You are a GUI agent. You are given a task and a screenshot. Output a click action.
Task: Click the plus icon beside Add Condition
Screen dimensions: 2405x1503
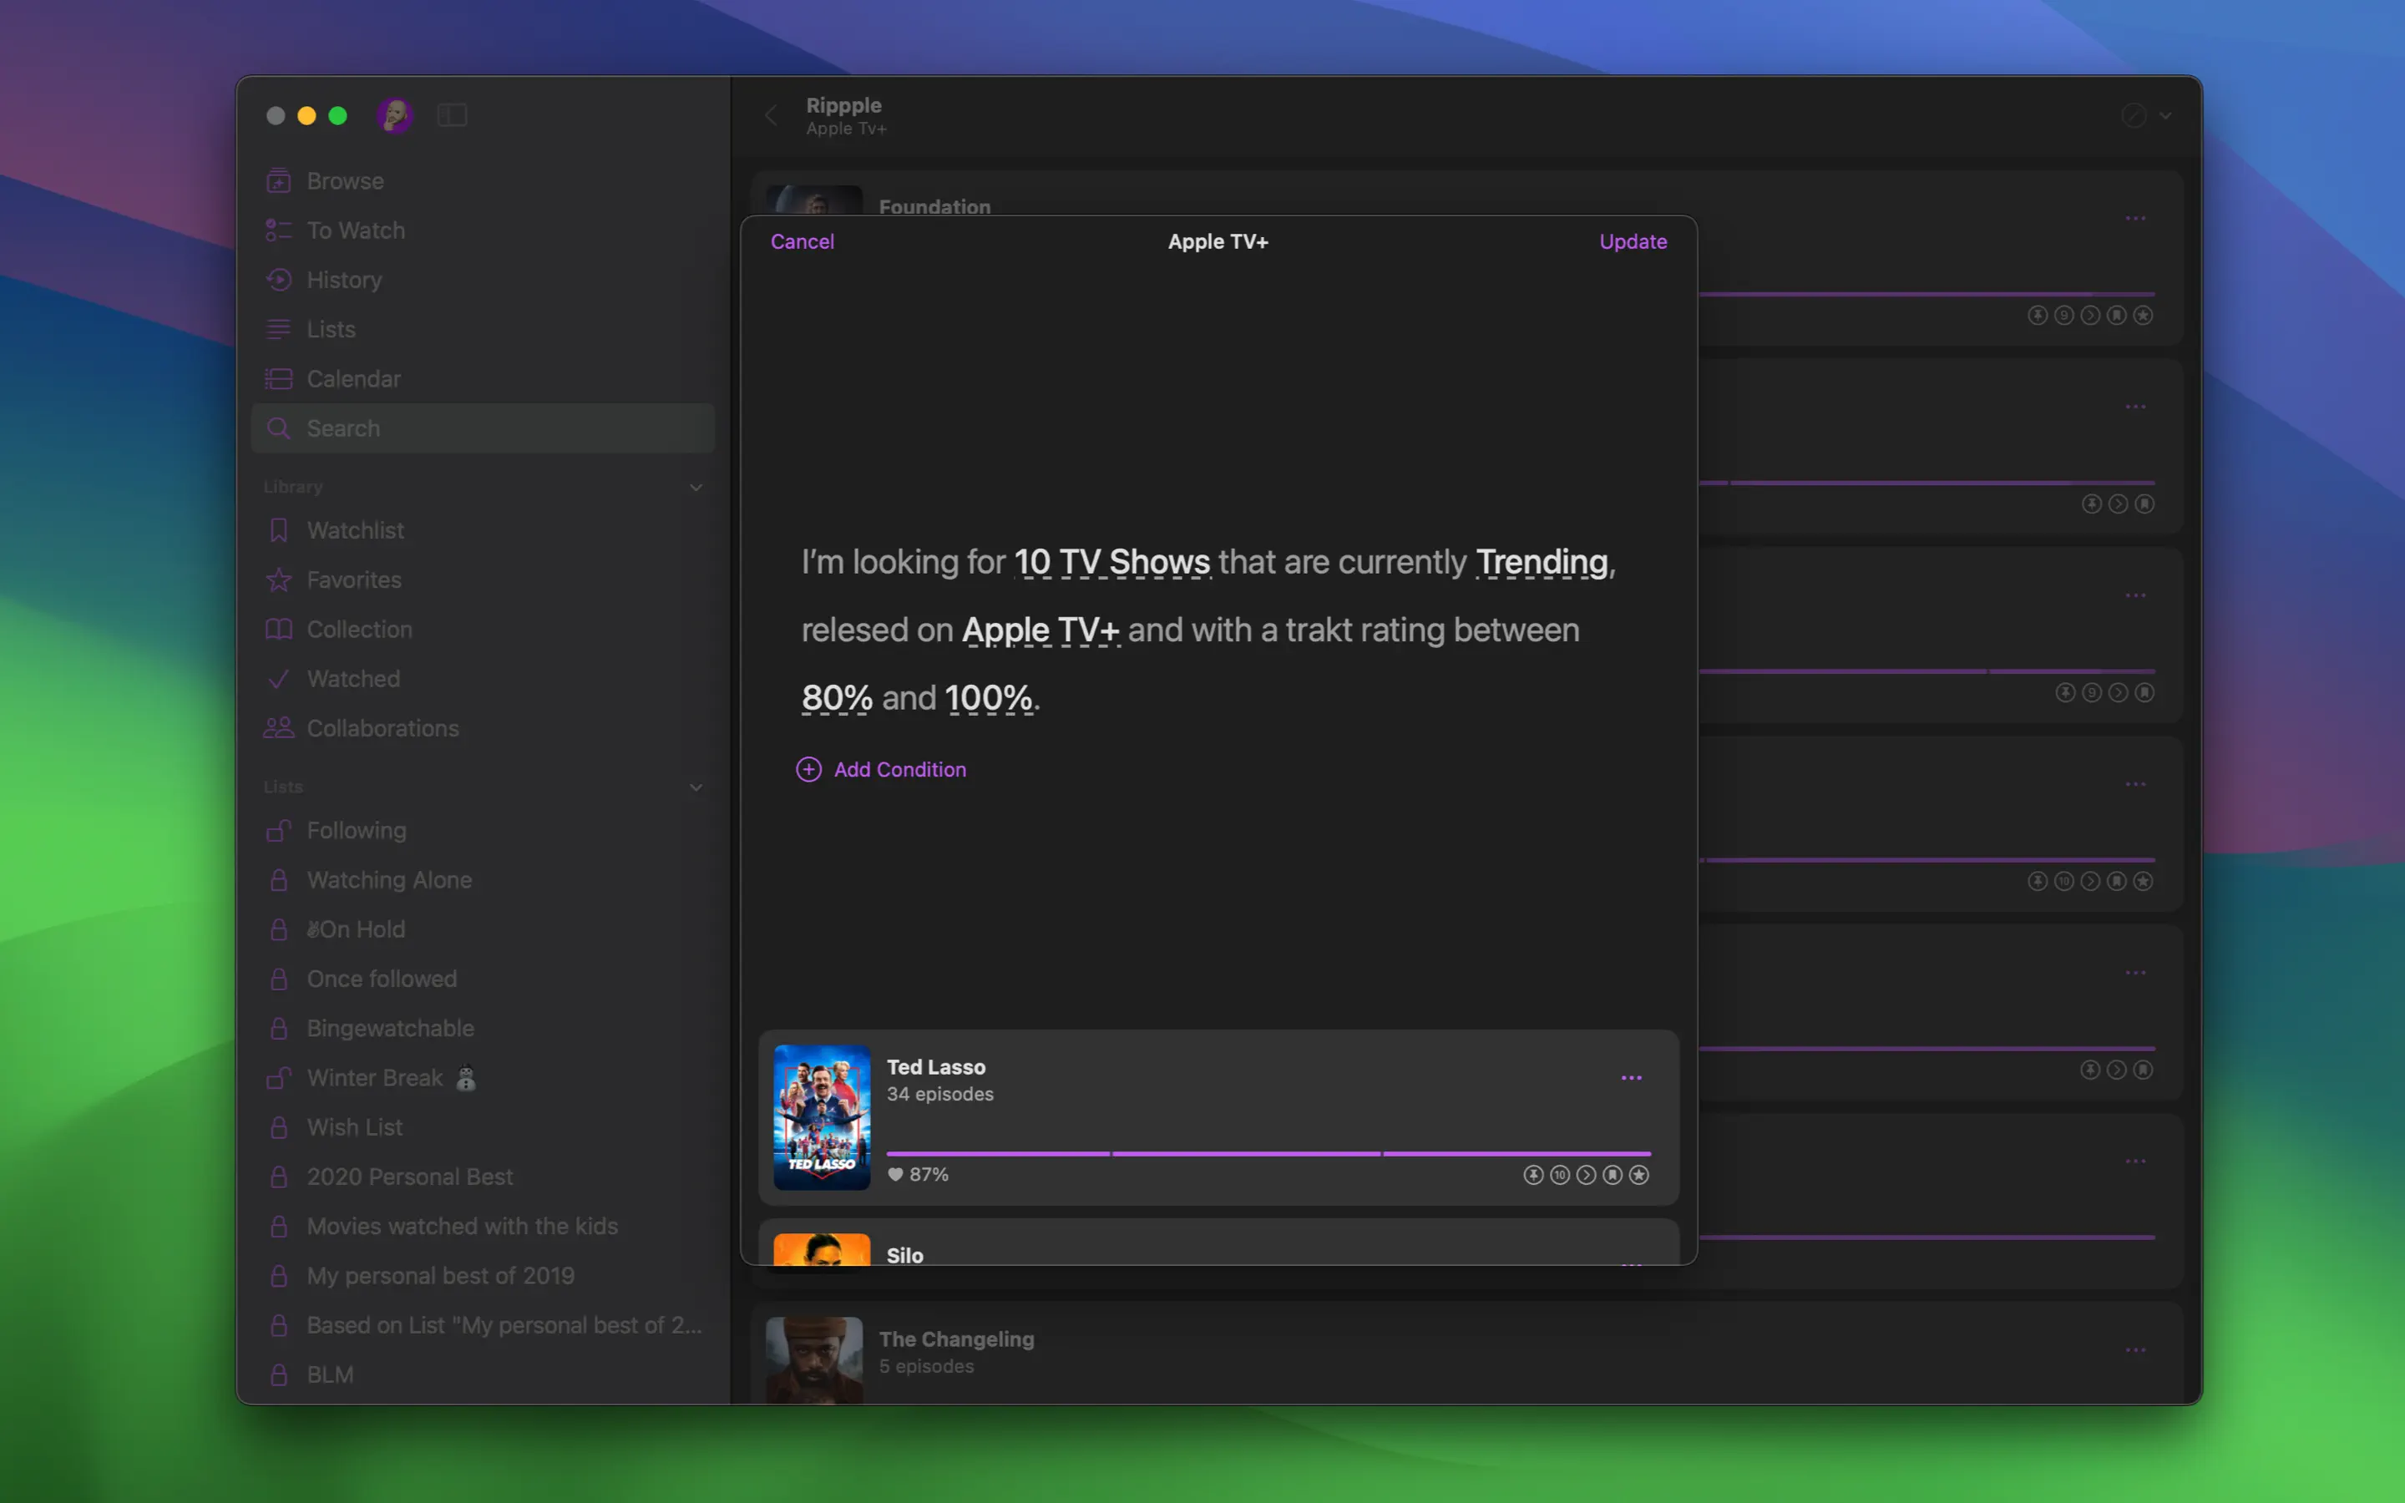809,769
